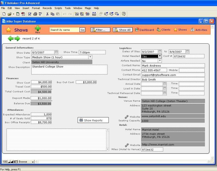Viewport: 217px width, 171px height.
Task: Open calendar for stay end date 8/4/2007
Action: pos(187,51)
